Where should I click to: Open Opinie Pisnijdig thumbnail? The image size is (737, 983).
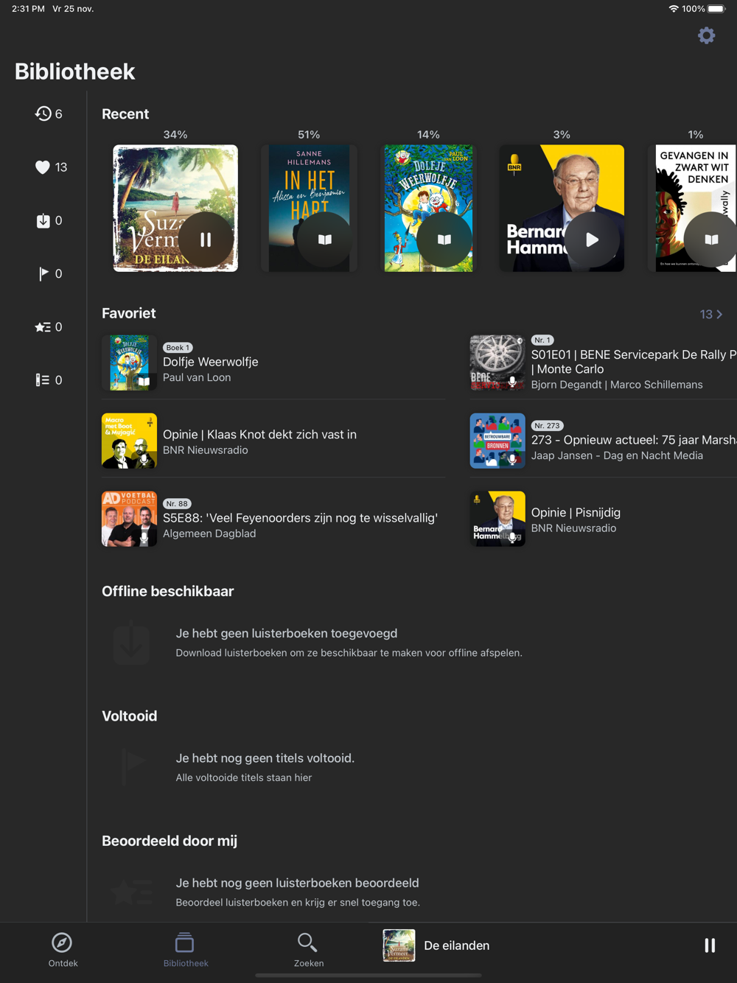[497, 519]
